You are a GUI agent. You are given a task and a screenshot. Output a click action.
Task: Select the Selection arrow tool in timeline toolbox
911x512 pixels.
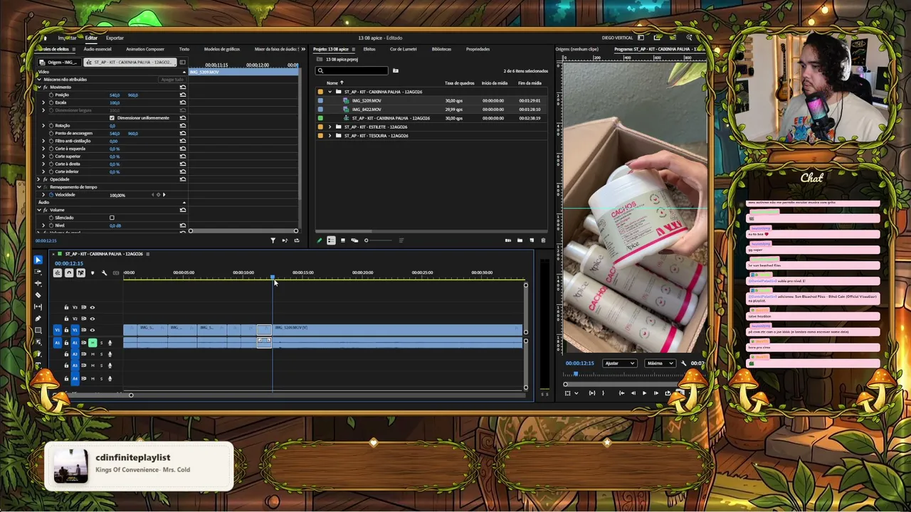[x=38, y=260]
